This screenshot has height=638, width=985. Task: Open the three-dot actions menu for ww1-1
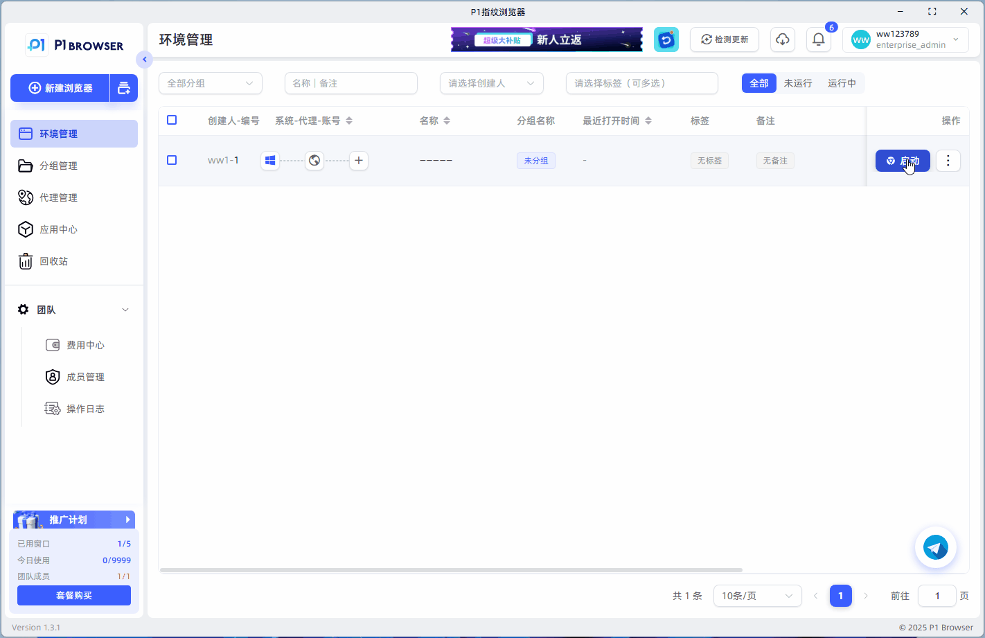(x=948, y=160)
